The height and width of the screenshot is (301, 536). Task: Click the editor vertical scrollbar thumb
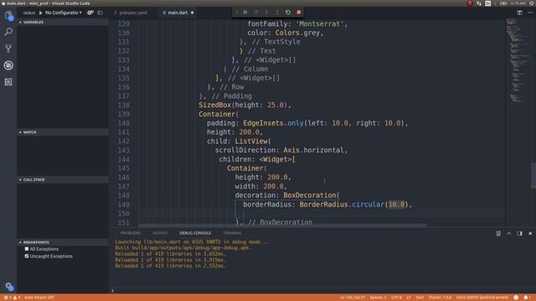533,176
